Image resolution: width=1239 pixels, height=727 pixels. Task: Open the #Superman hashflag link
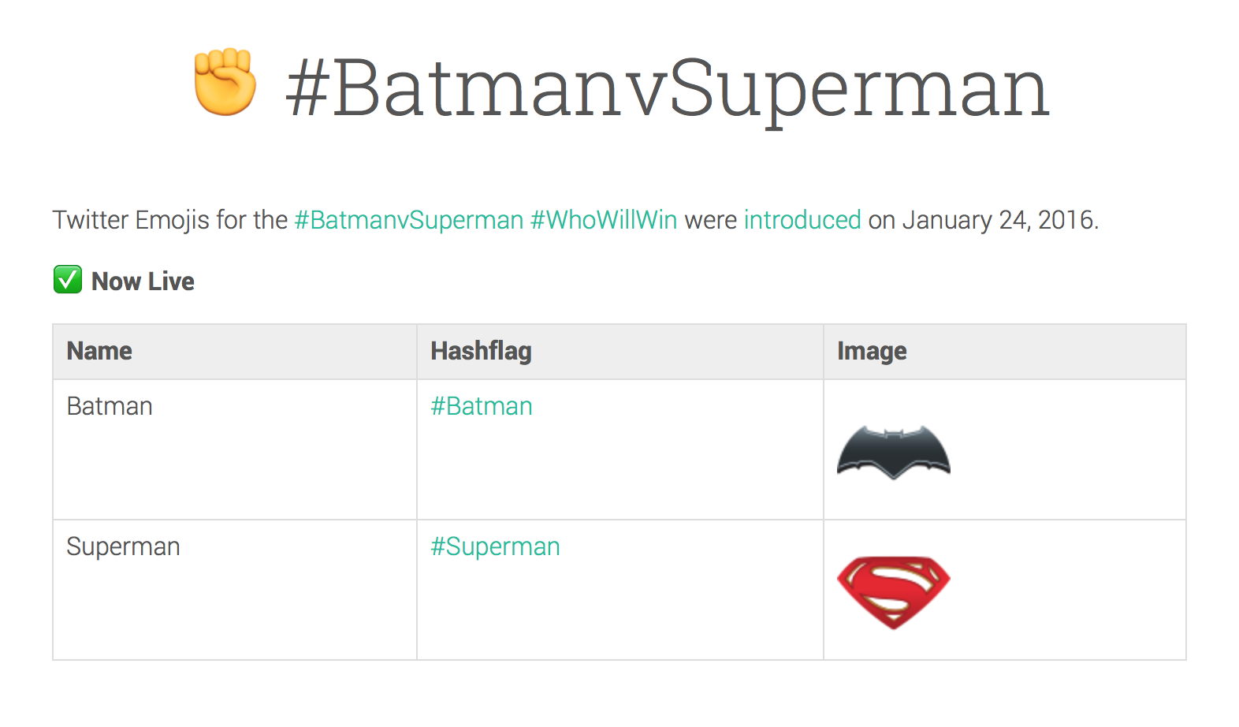(495, 546)
